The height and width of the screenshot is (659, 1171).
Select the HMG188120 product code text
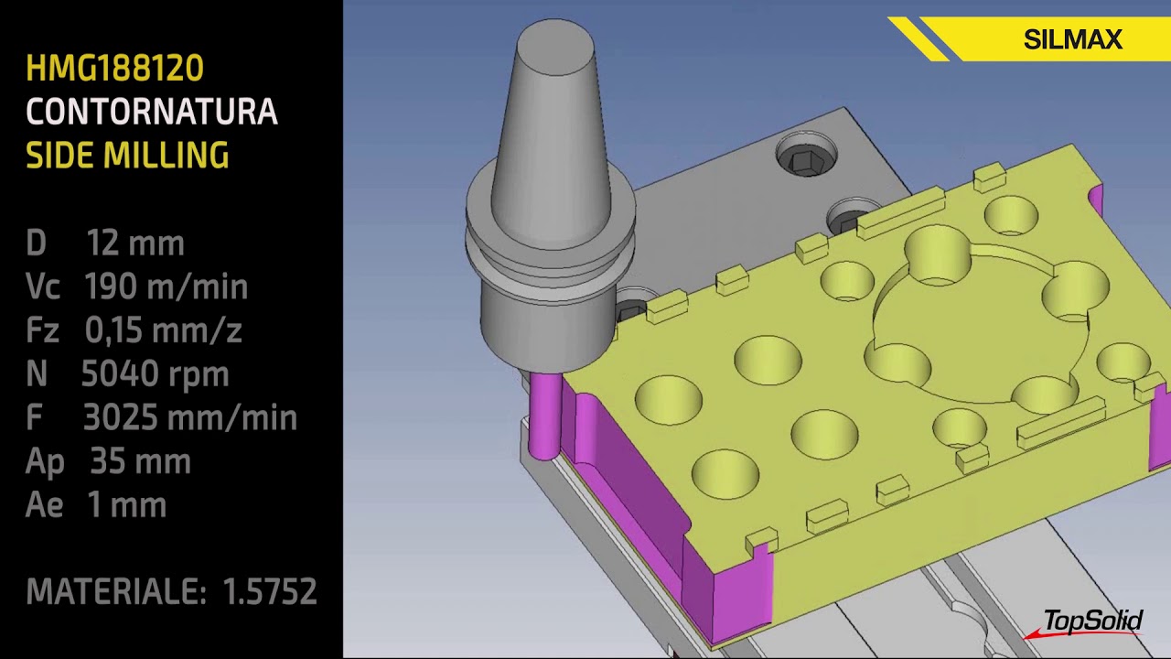point(115,68)
